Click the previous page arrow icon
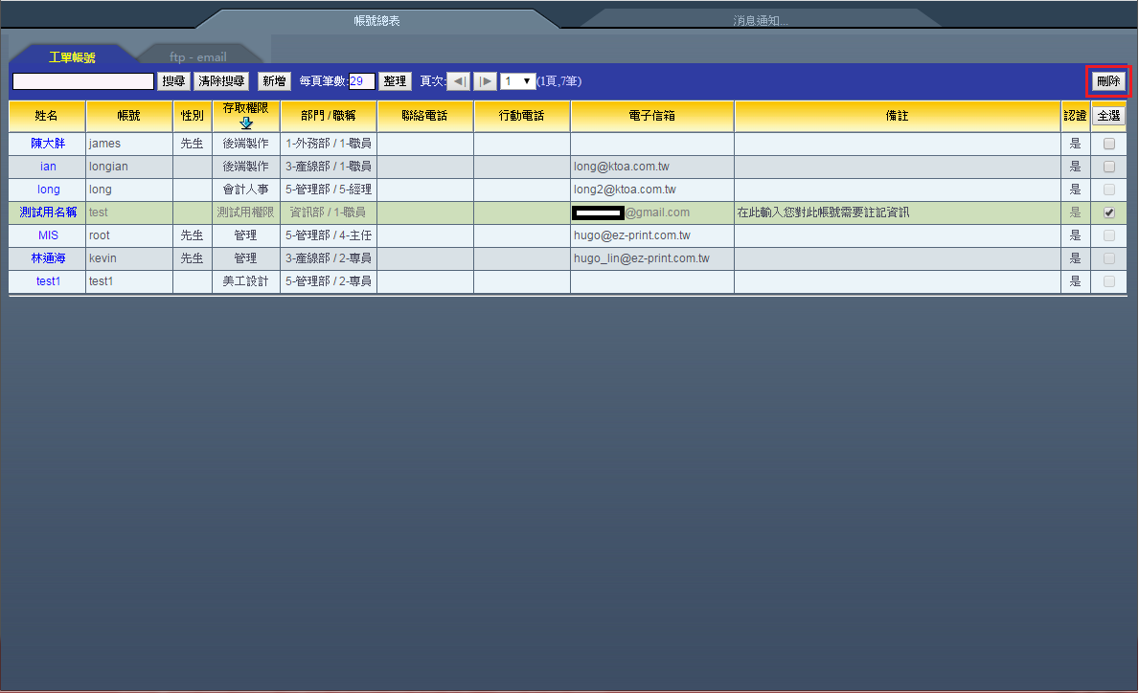Viewport: 1139px width, 693px height. 459,81
